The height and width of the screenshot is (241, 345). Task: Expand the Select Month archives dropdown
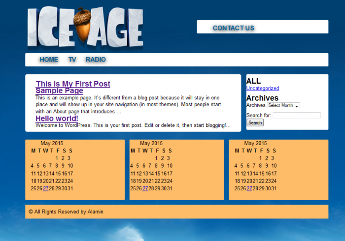(283, 105)
